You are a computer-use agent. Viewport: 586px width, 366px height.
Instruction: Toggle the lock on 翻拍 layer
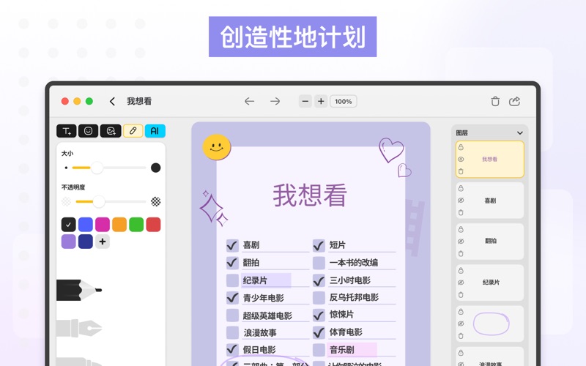click(x=461, y=229)
